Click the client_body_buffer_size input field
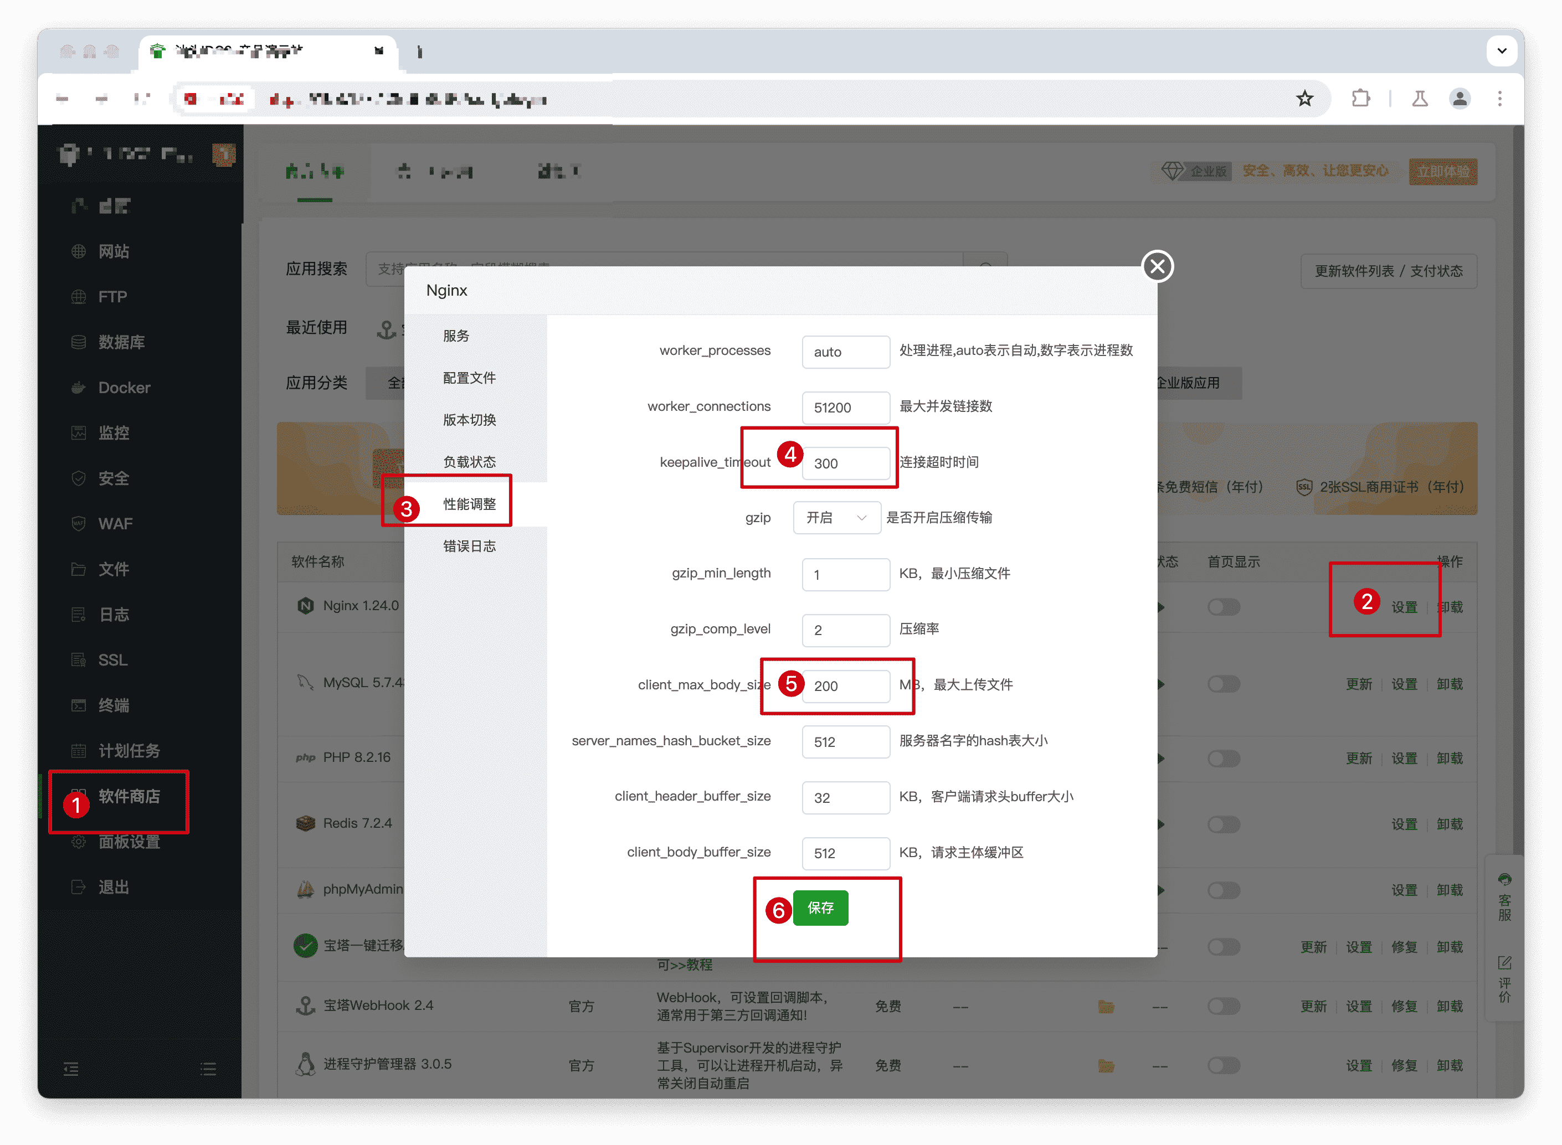This screenshot has height=1145, width=1562. click(846, 853)
